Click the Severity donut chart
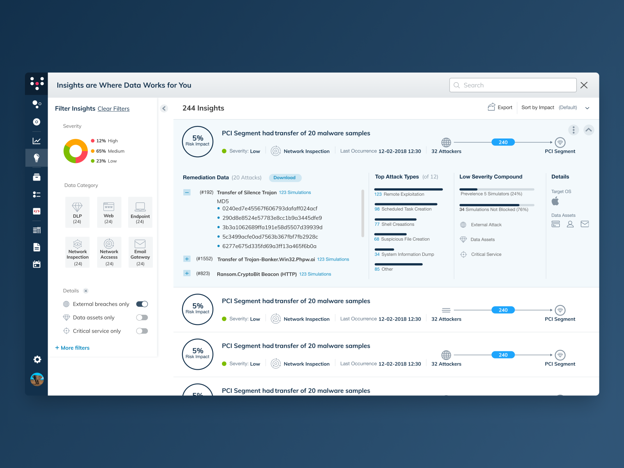Image resolution: width=624 pixels, height=468 pixels. click(76, 151)
